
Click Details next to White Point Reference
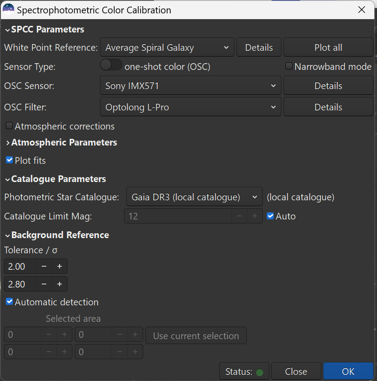[259, 47]
